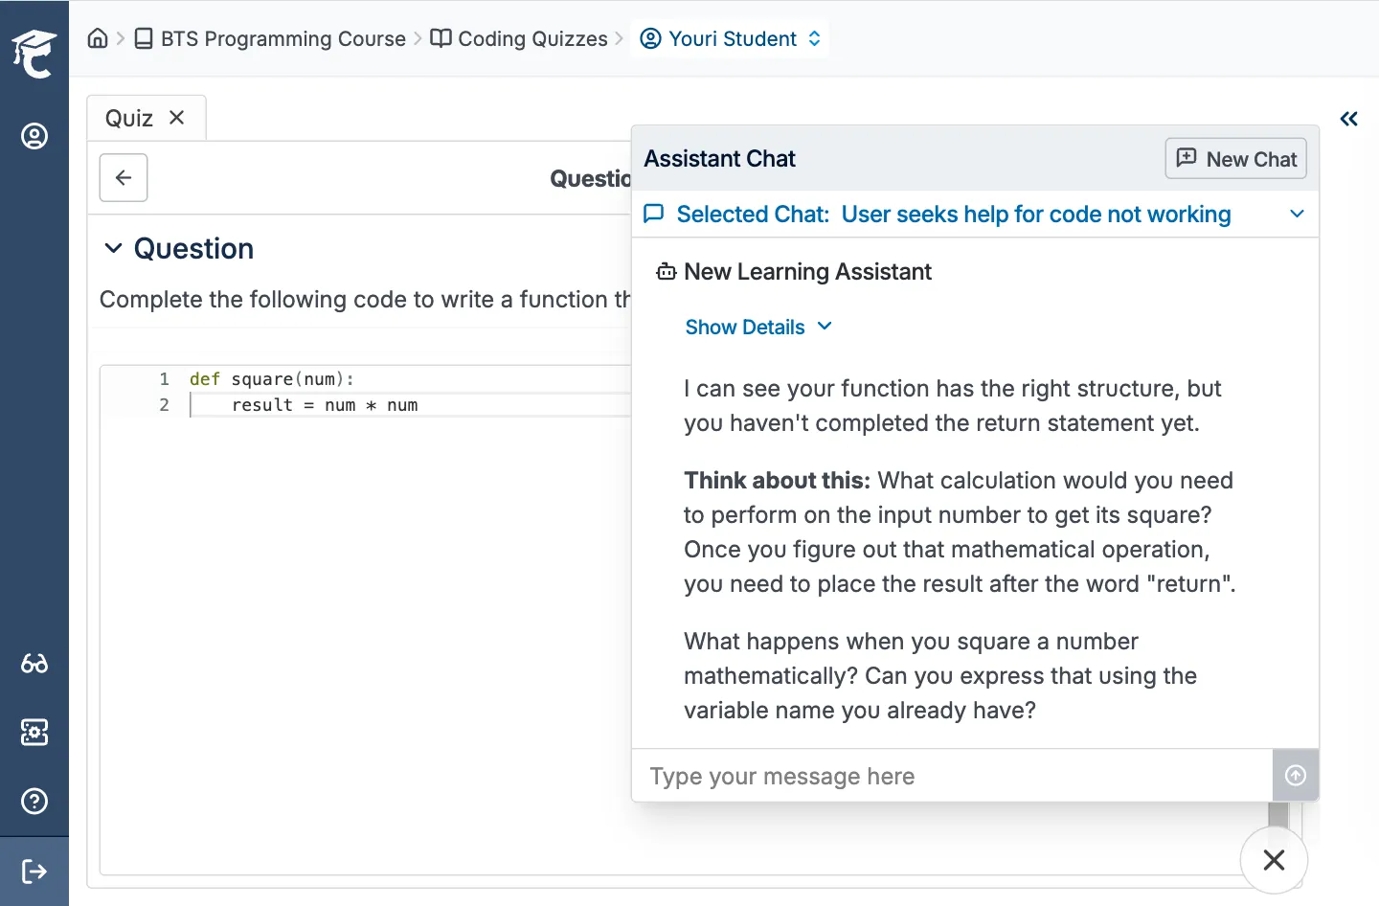Send the message with the arrow icon
This screenshot has height=906, width=1379.
click(1296, 775)
